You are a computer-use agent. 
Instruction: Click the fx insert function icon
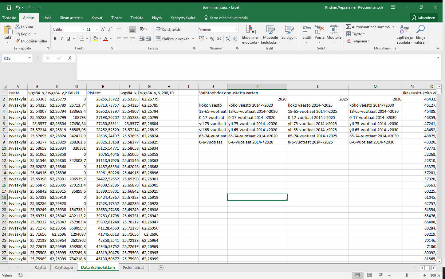click(70, 58)
